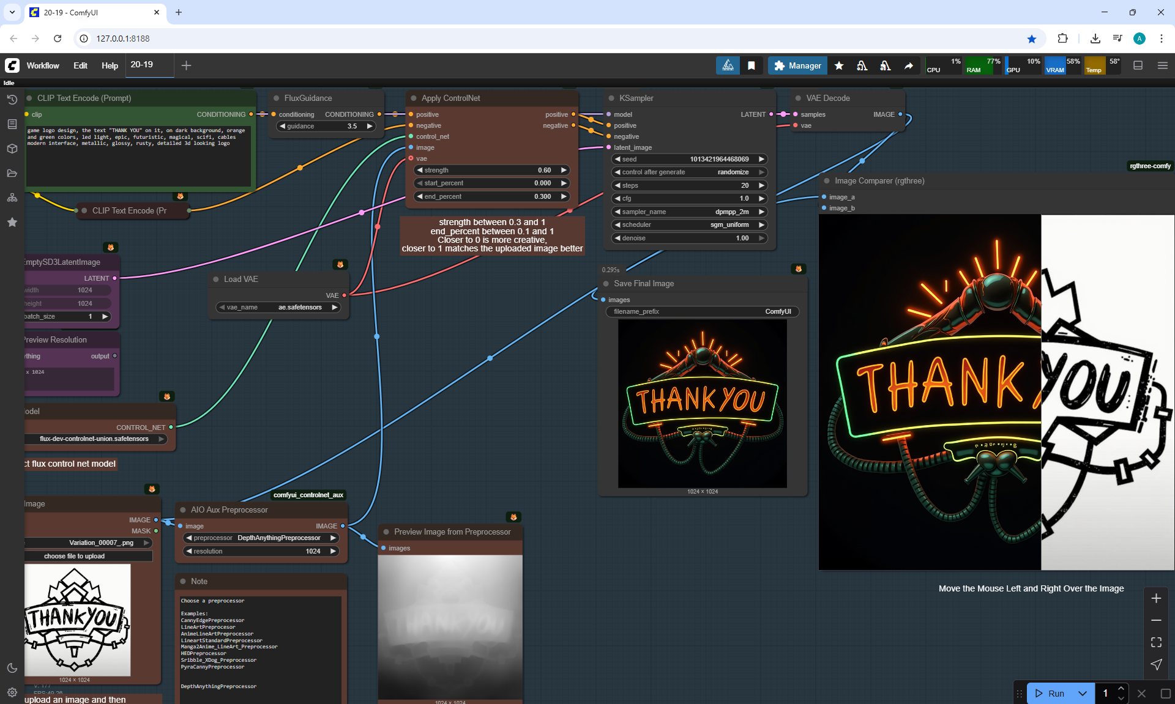Click the bookmark icon in top toolbar
The image size is (1175, 704).
click(751, 65)
